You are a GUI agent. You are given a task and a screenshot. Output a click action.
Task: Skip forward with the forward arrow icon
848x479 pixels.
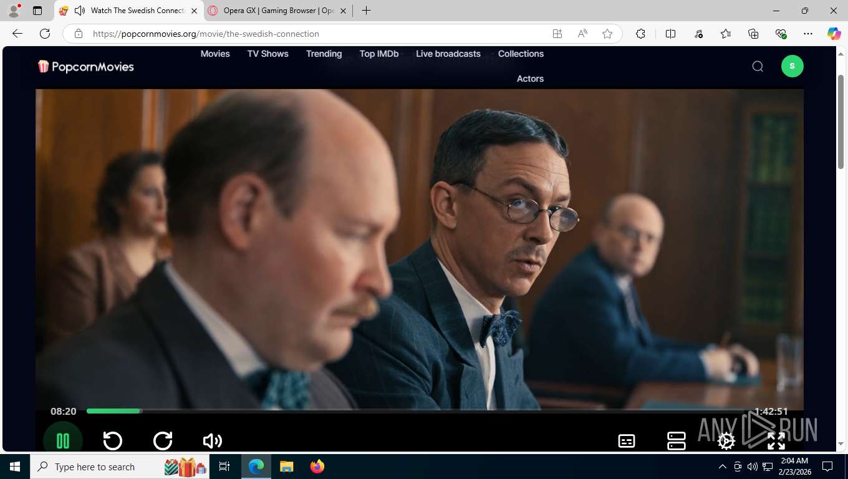(163, 441)
